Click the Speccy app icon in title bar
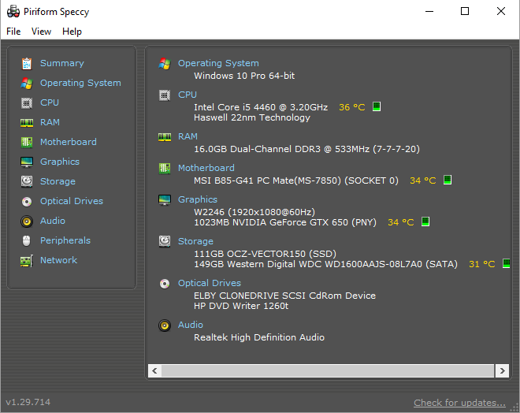Image resolution: width=520 pixels, height=413 pixels. coord(13,11)
